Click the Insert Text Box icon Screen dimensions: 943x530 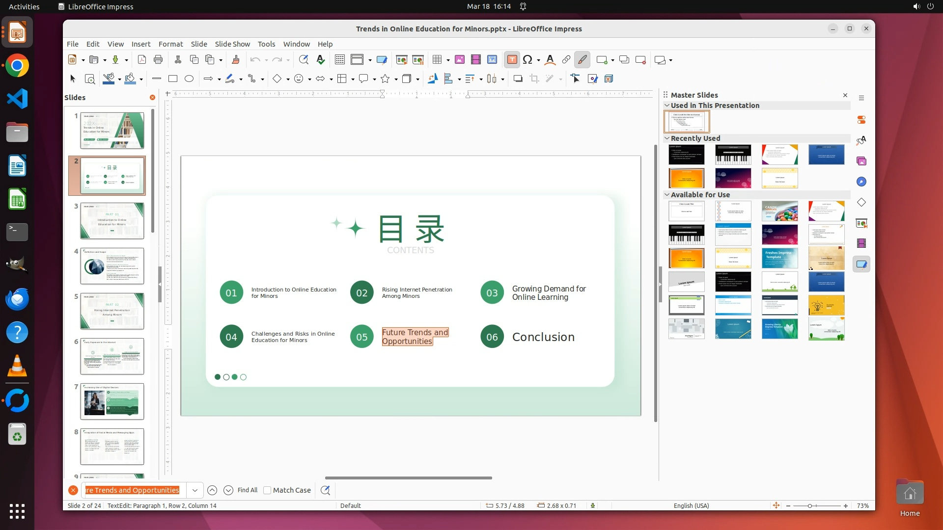coord(512,60)
